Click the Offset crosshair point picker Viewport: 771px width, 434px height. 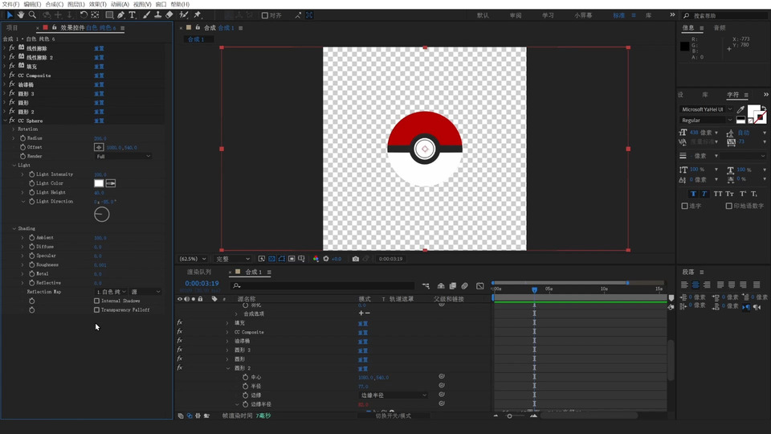(x=99, y=147)
